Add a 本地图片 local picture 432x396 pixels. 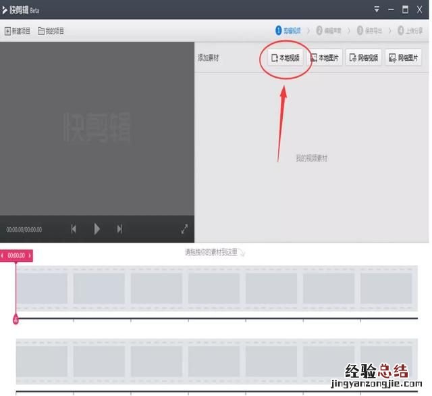325,57
